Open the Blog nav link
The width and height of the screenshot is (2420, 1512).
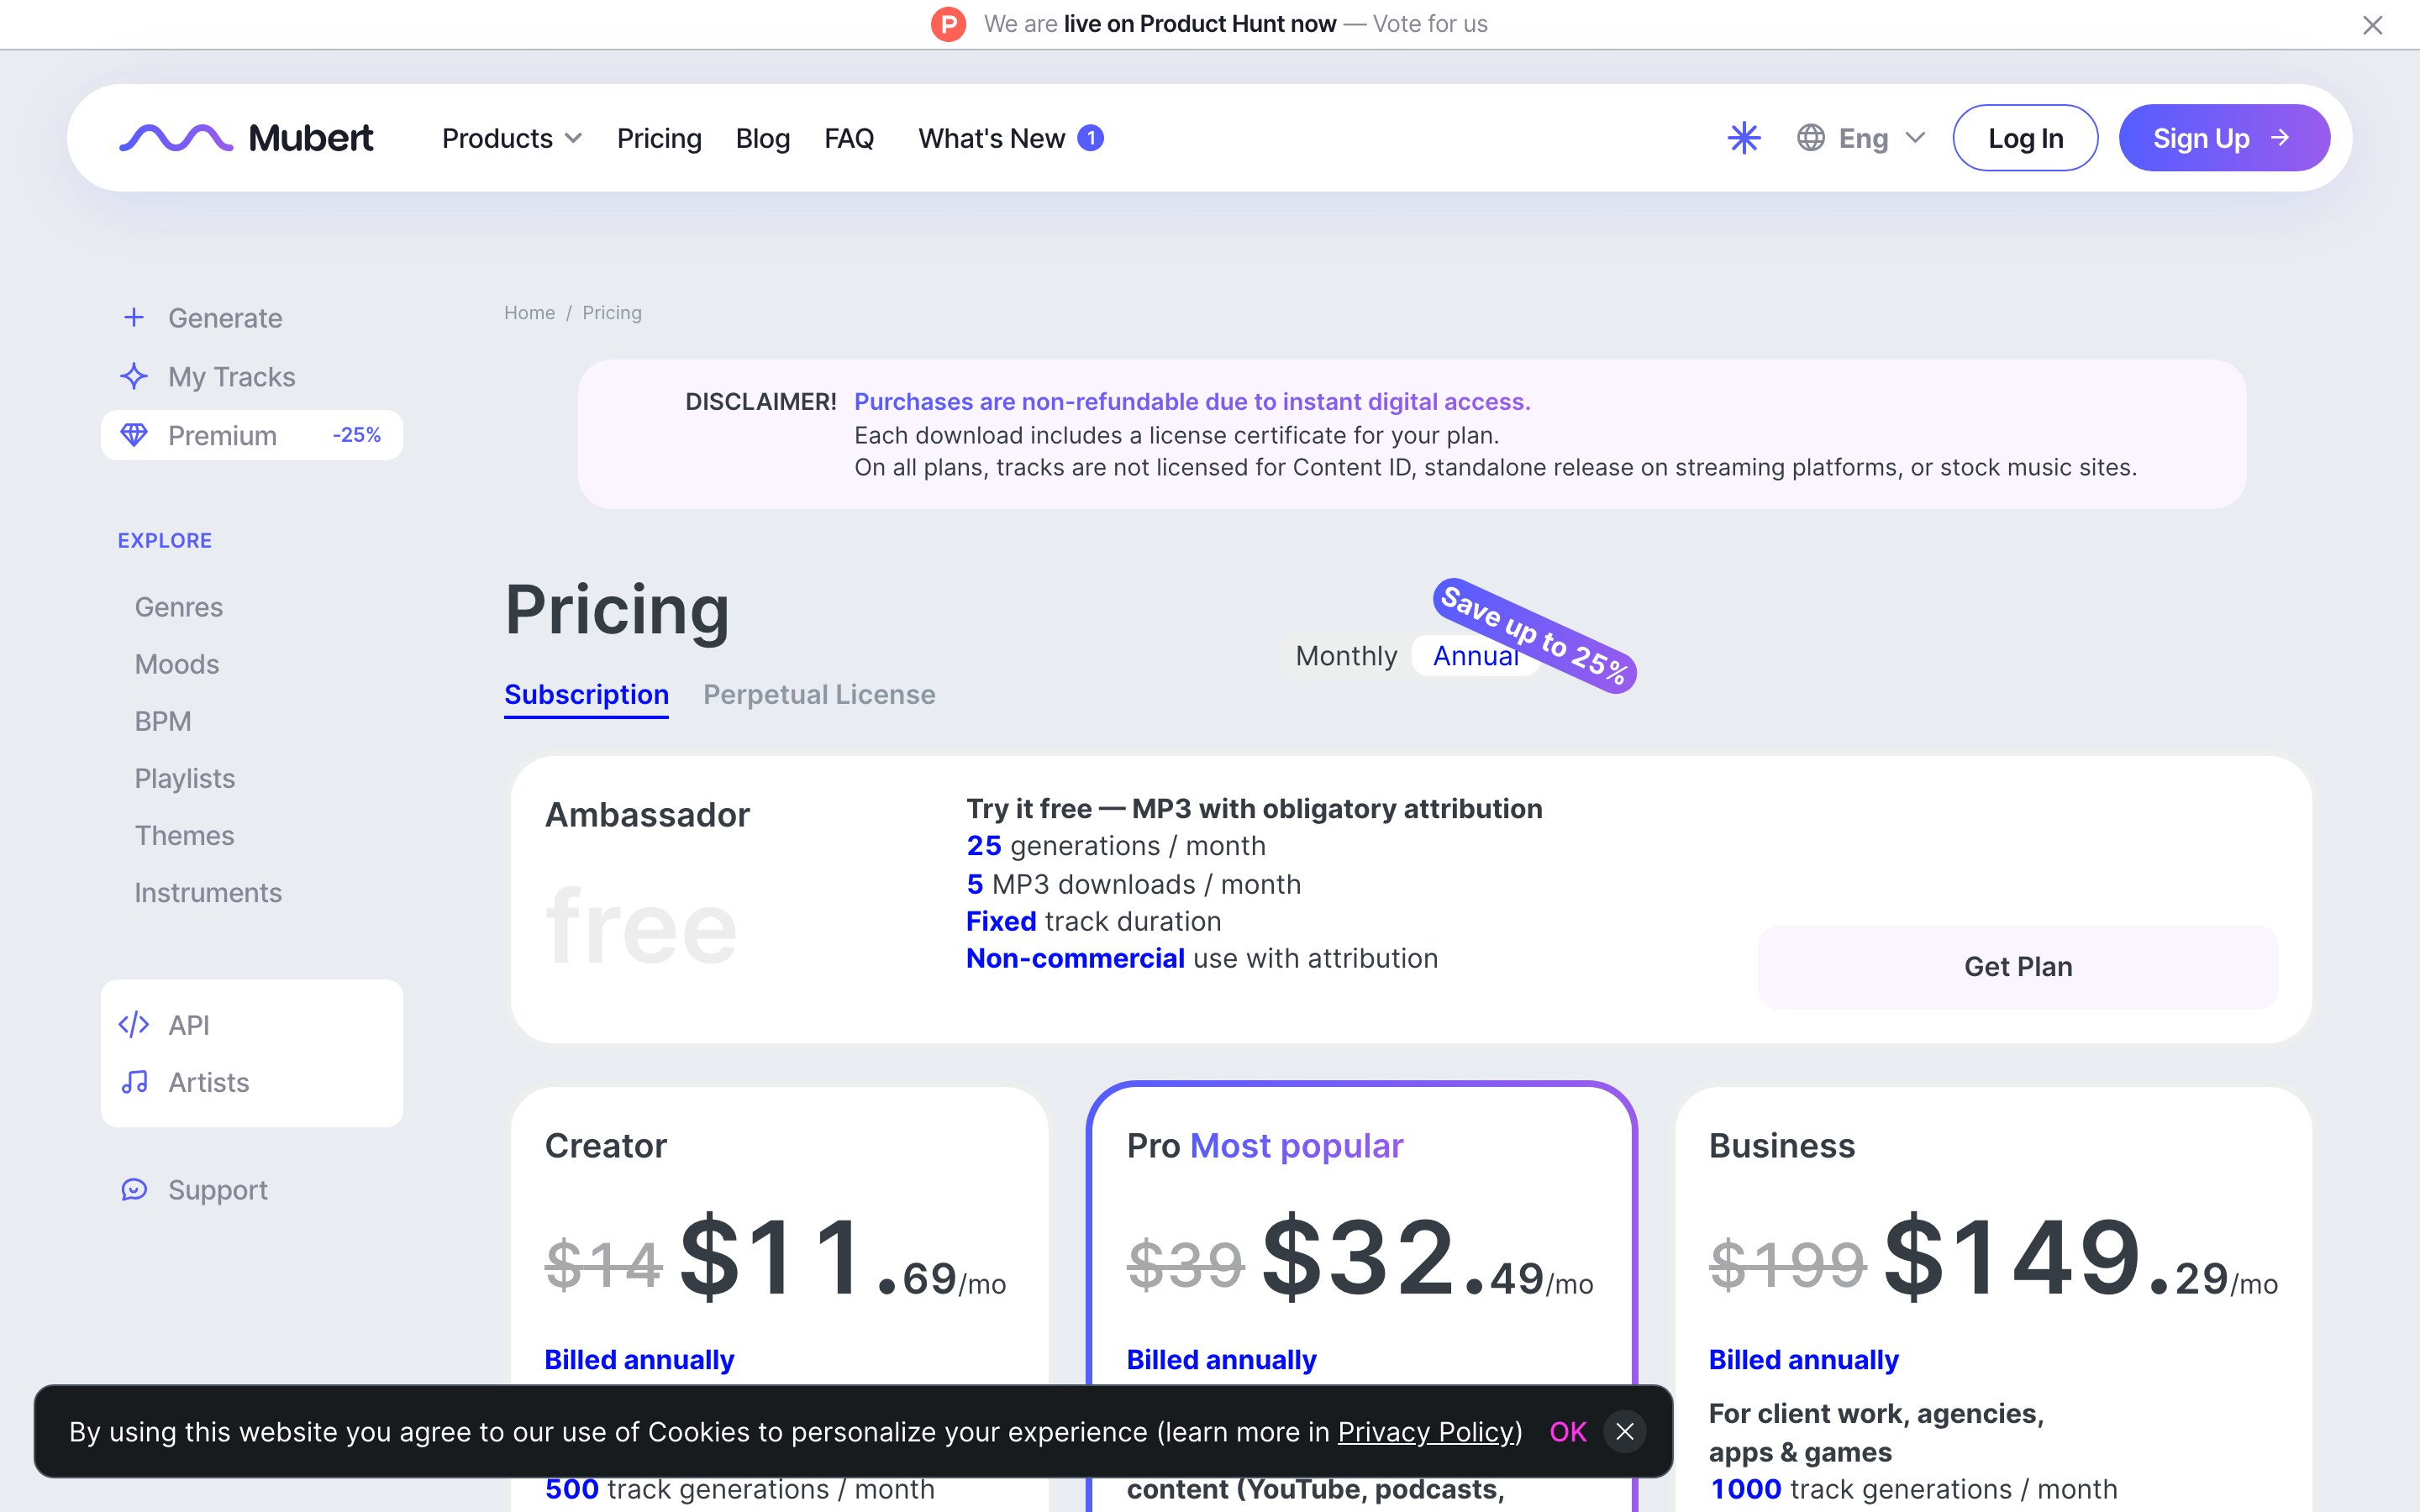coord(763,138)
